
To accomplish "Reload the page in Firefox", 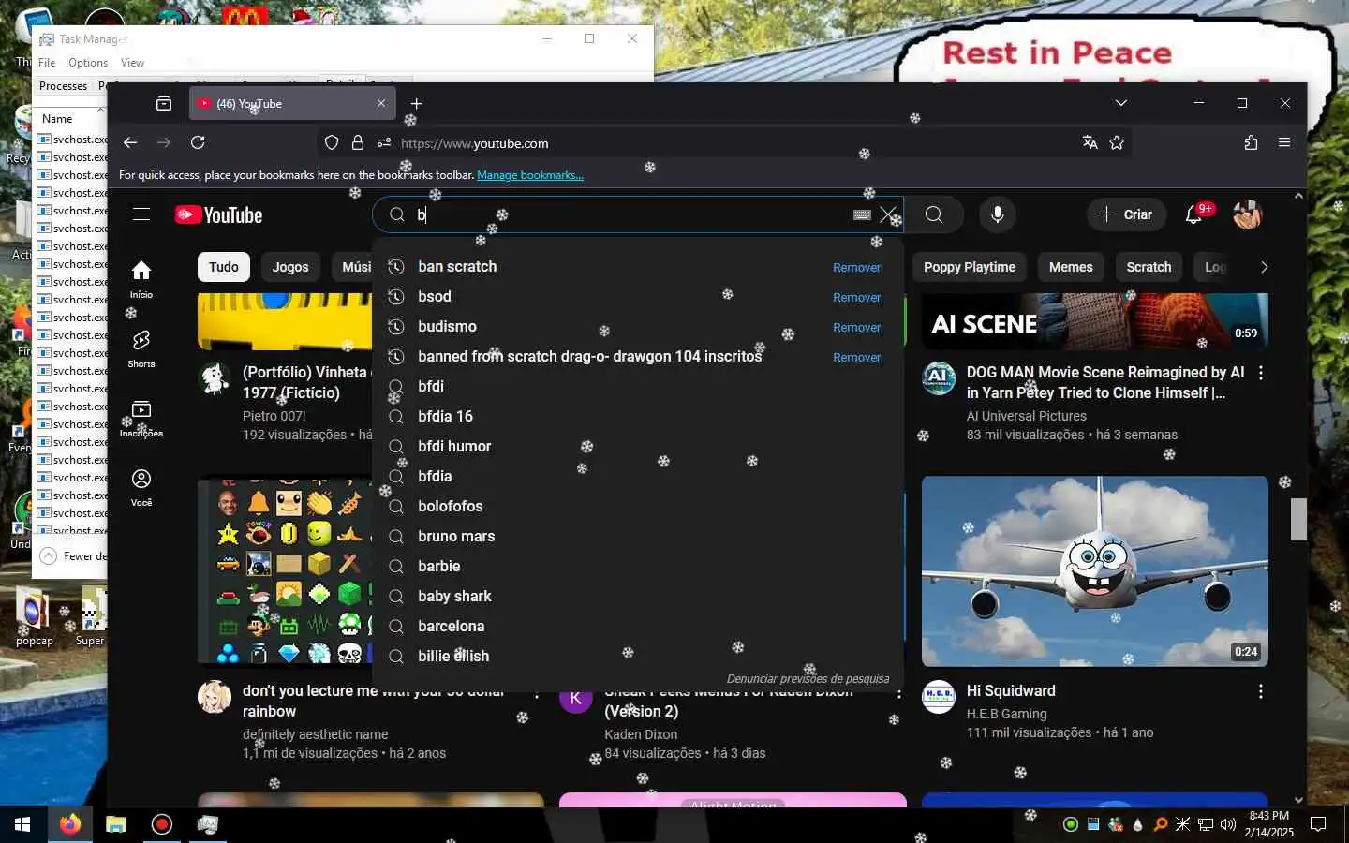I will pos(198,142).
